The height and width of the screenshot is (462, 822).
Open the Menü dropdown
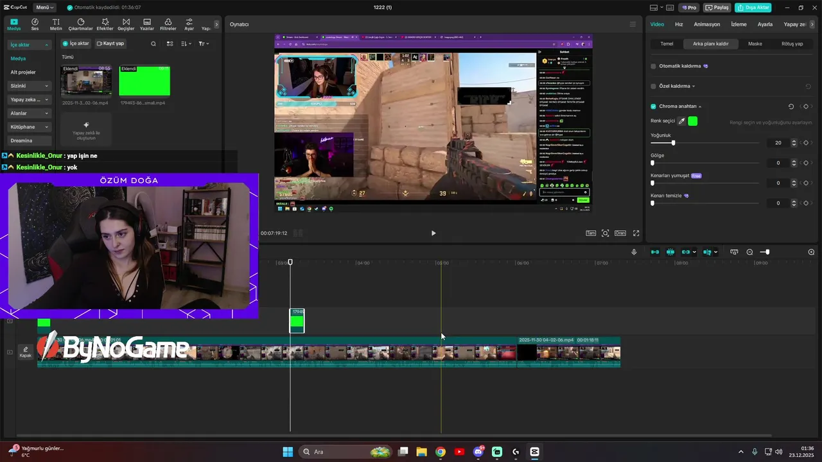coord(44,8)
